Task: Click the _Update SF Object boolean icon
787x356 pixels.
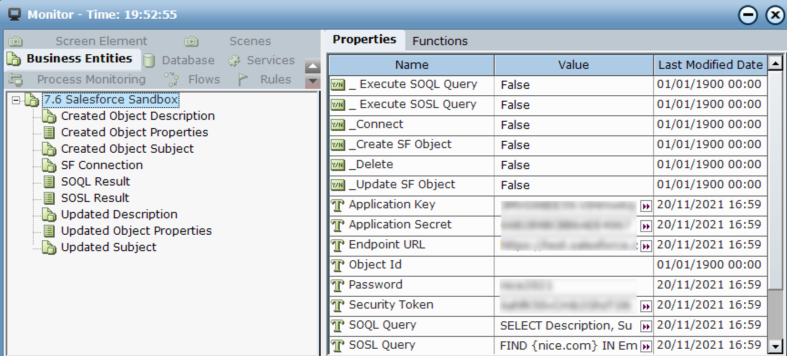Action: [338, 185]
